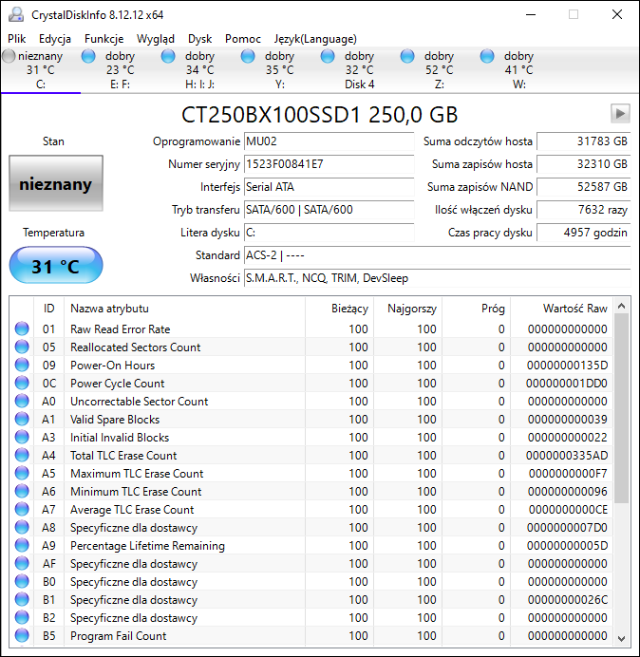Select the E: F: drive status orb
The image size is (640, 657).
tap(89, 56)
